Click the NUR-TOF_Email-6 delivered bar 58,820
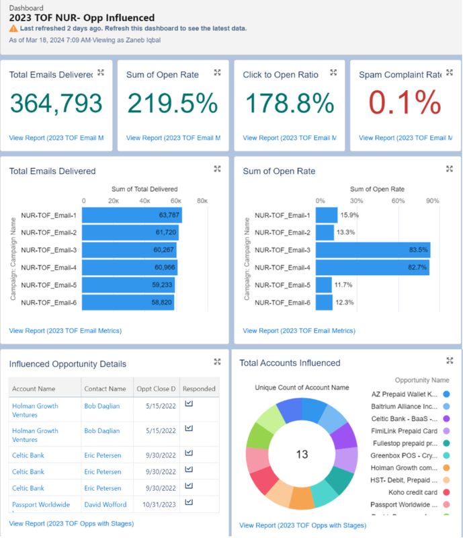Screen dimensions: 463x538 tap(128, 302)
